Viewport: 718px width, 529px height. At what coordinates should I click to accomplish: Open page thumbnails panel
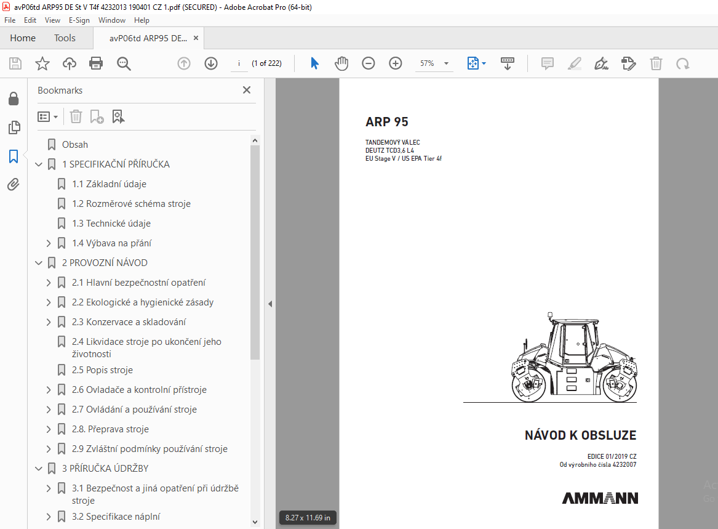pos(14,127)
